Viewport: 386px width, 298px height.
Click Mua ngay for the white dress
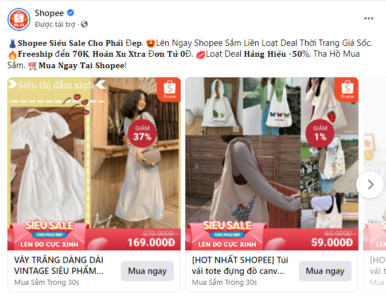(147, 271)
